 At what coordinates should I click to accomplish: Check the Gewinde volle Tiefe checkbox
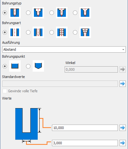pos(5,91)
